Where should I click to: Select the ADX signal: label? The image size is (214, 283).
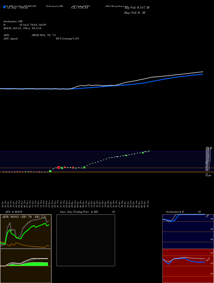[11, 39]
